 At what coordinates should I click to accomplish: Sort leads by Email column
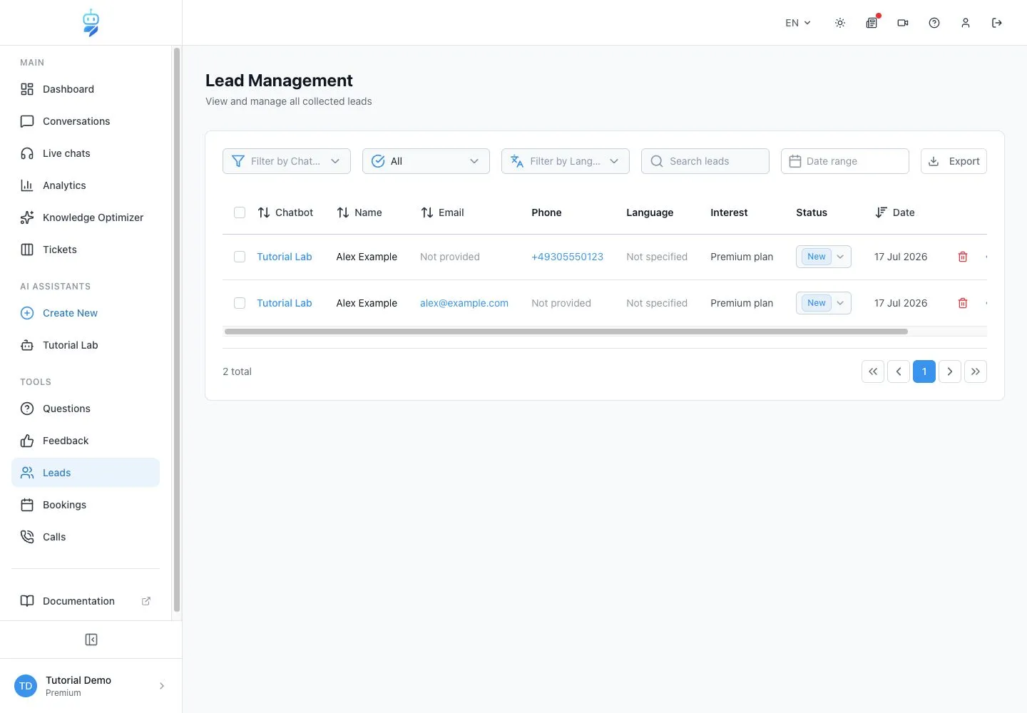(x=442, y=212)
